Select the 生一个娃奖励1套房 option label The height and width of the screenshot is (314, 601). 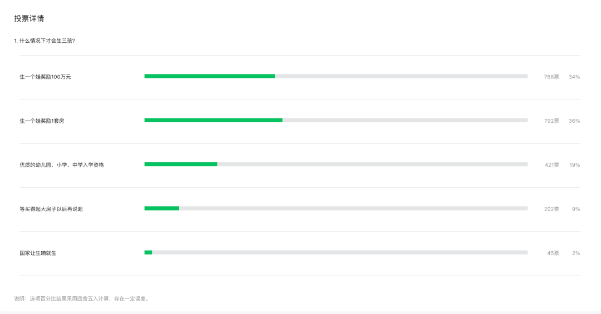[42, 121]
